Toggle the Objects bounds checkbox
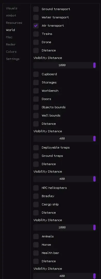 36,107
